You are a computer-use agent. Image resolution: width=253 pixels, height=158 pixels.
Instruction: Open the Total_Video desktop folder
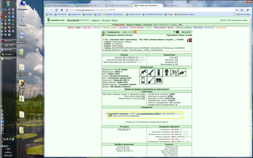click(22, 116)
